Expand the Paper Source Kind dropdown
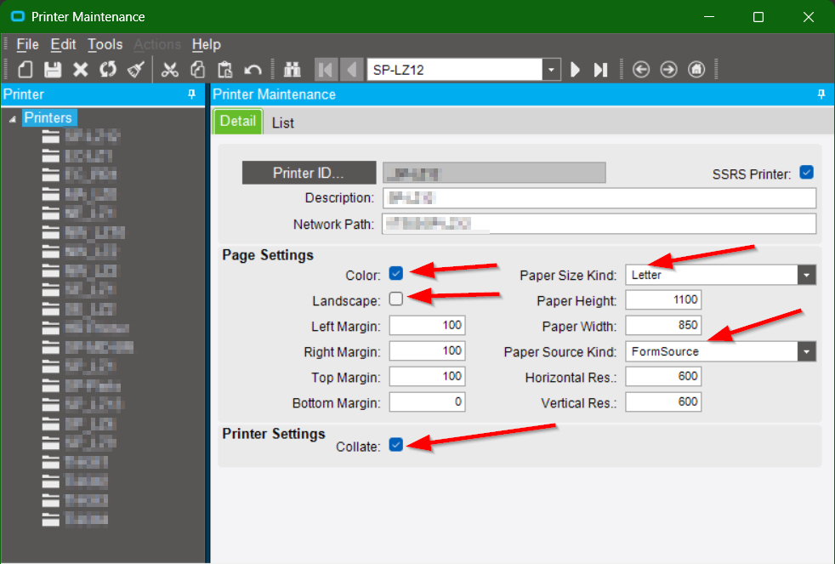835x564 pixels. pyautogui.click(x=806, y=351)
